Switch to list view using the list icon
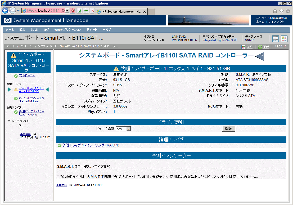This screenshot has height=205, width=293. pos(275,38)
